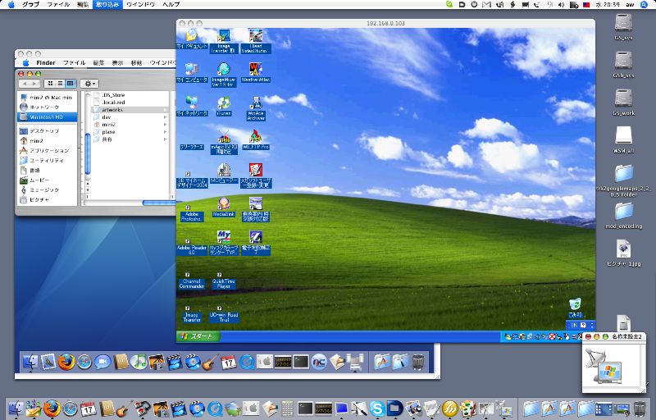Open Windows language bar JP selector
This screenshot has width=656, height=420.
(575, 325)
